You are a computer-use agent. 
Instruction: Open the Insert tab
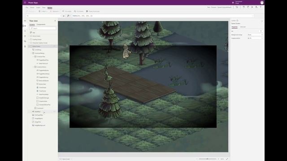point(38,8)
